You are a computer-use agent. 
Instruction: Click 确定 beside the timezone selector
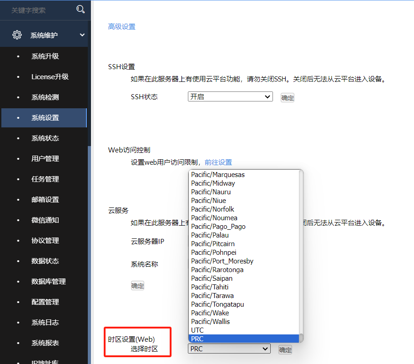285,349
